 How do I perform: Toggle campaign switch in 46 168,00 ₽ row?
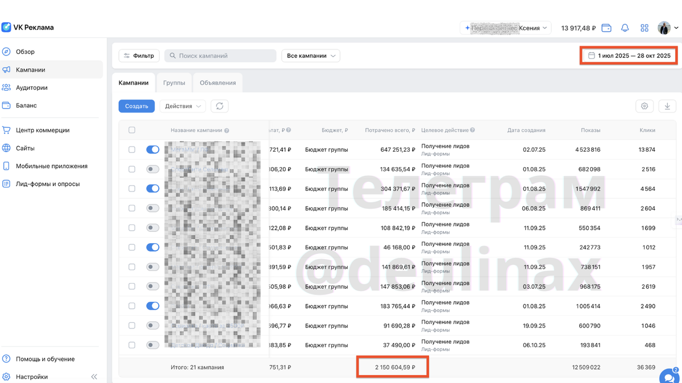pos(153,247)
